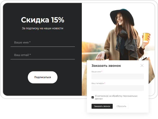Click the Сбросить reset button
Image resolution: width=158 pixels, height=119 pixels.
click(x=121, y=106)
